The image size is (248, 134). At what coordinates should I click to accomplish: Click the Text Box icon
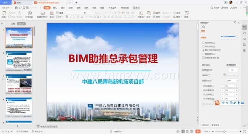tap(141, 13)
